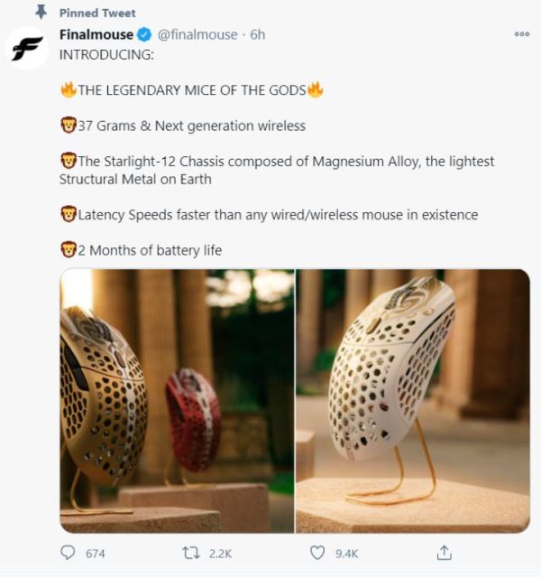Click the @finalmouse handle
The image size is (541, 577).
(197, 35)
